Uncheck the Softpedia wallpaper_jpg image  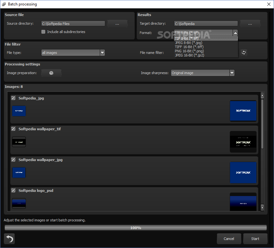pos(13,159)
